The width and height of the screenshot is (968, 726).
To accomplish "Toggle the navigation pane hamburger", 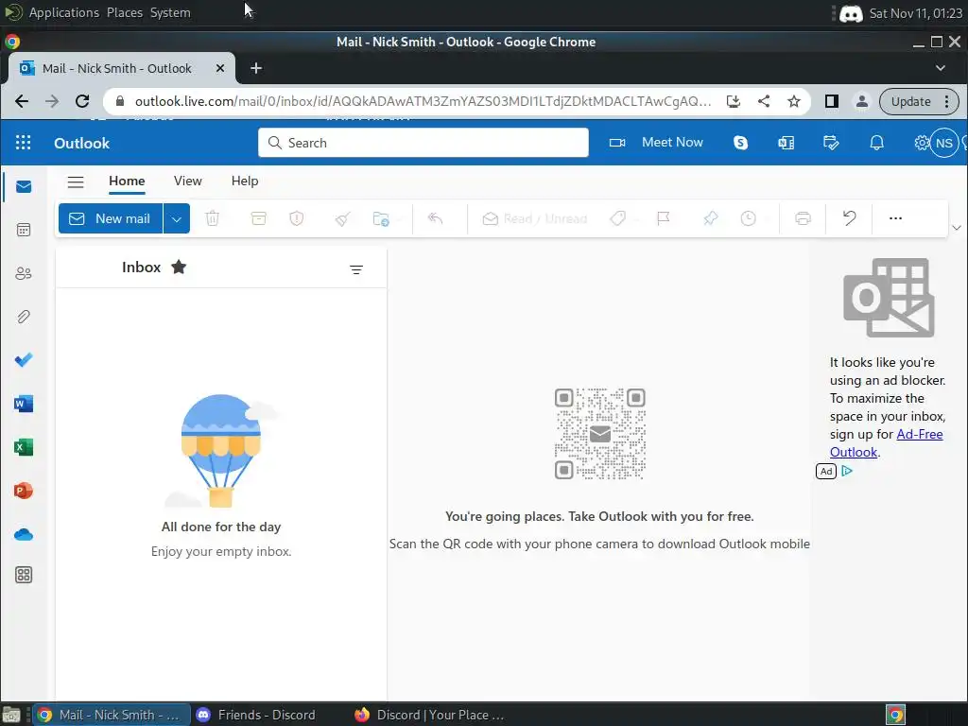I will coord(76,181).
